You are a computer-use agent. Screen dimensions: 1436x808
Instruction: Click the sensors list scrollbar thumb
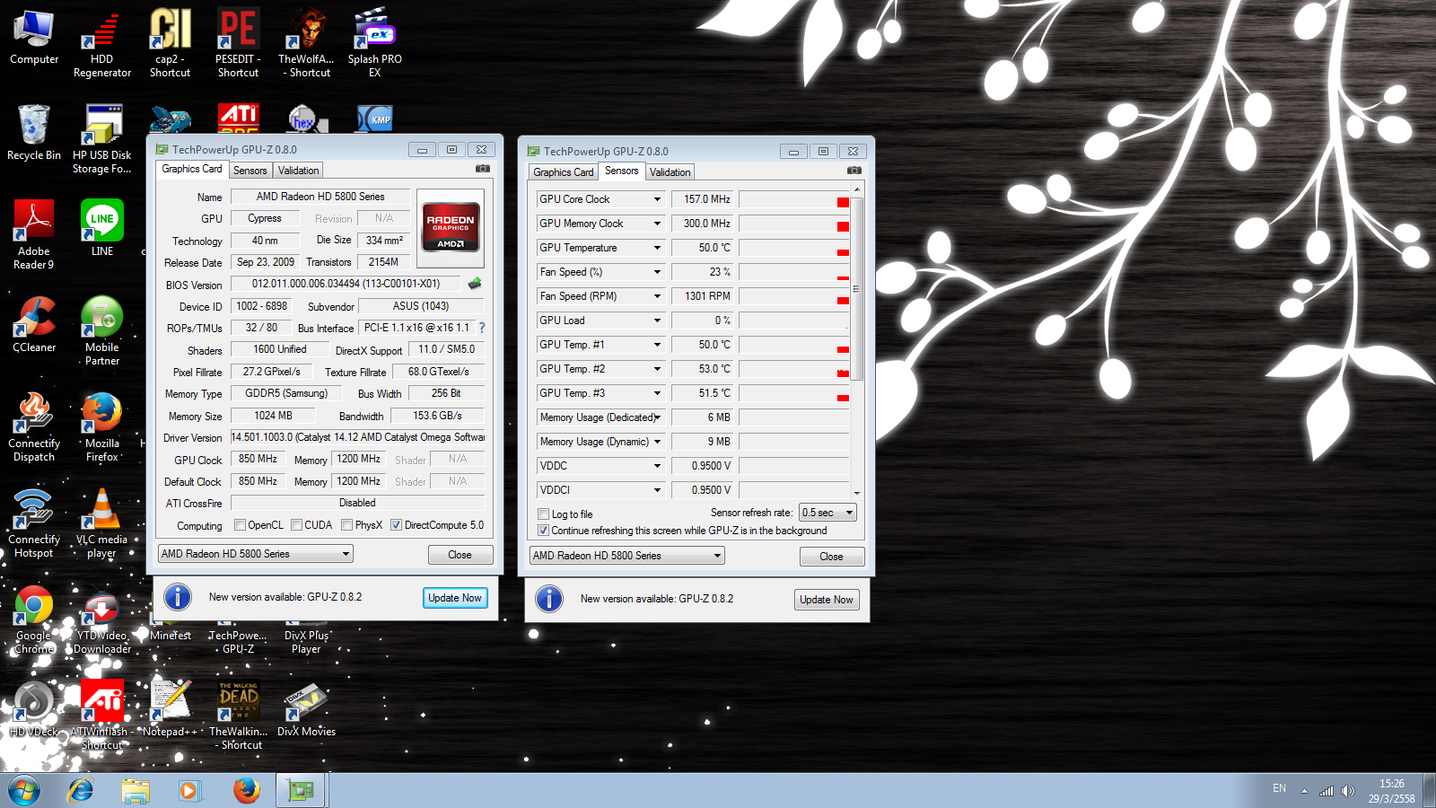[857, 287]
